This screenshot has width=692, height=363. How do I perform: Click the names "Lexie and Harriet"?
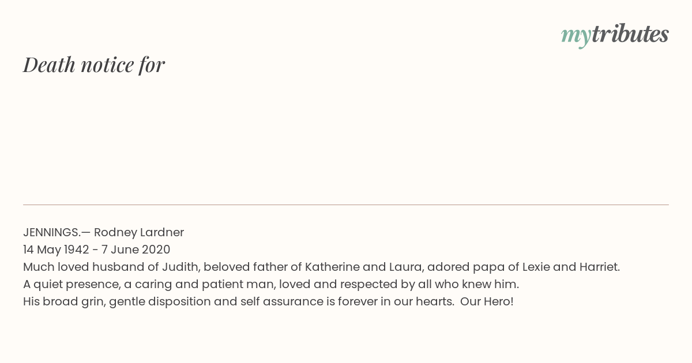pyautogui.click(x=570, y=267)
